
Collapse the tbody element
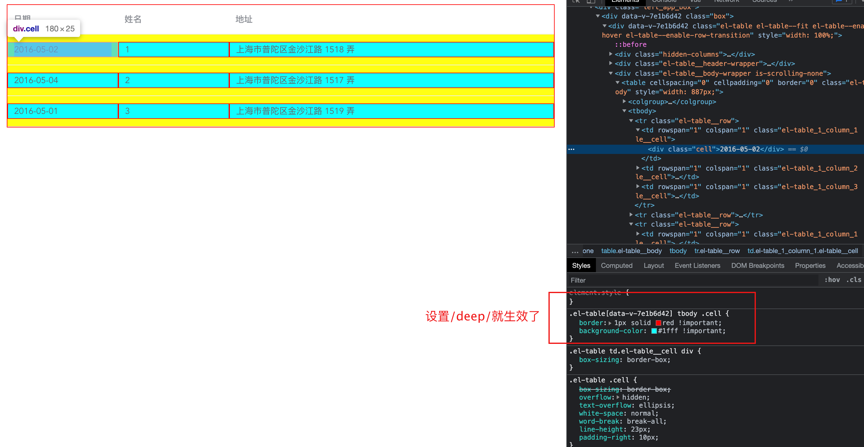tap(624, 111)
